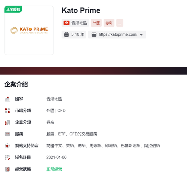The width and height of the screenshot is (187, 175).
Task: Select the 外匯 tag
Action: pyautogui.click(x=96, y=23)
